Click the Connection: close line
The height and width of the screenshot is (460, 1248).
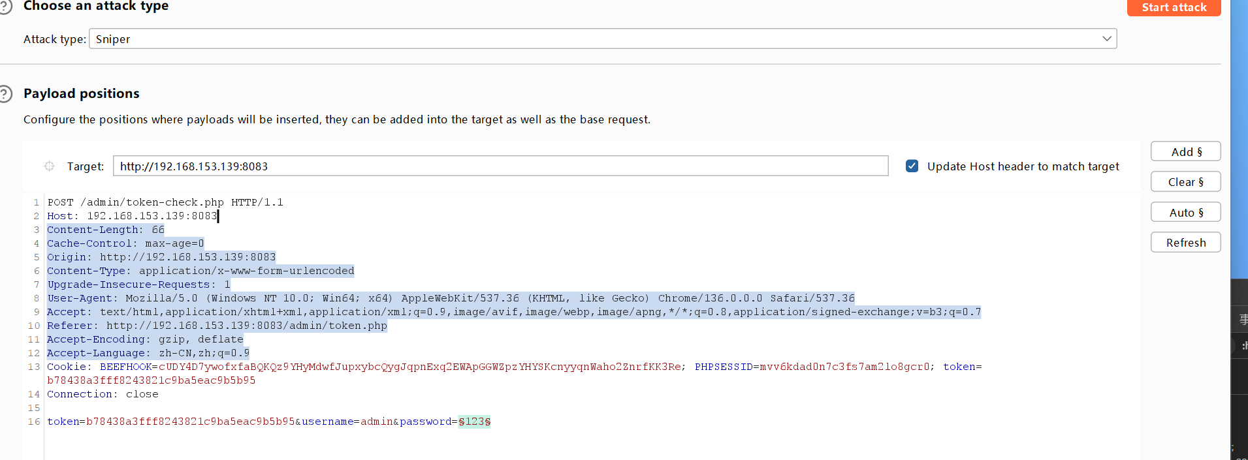[x=103, y=394]
